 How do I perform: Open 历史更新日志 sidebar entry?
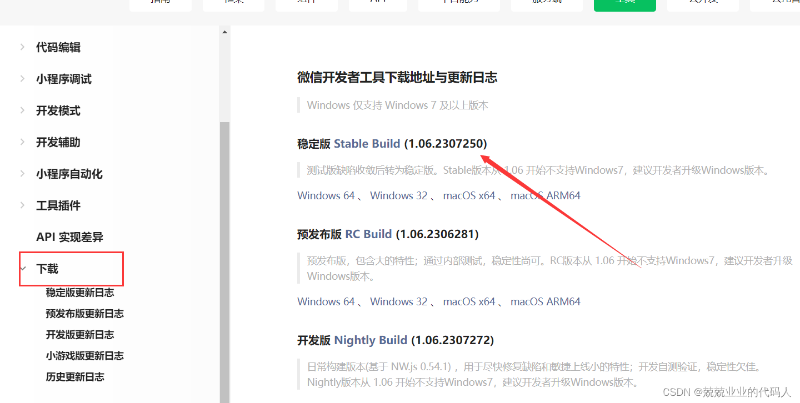pyautogui.click(x=75, y=377)
